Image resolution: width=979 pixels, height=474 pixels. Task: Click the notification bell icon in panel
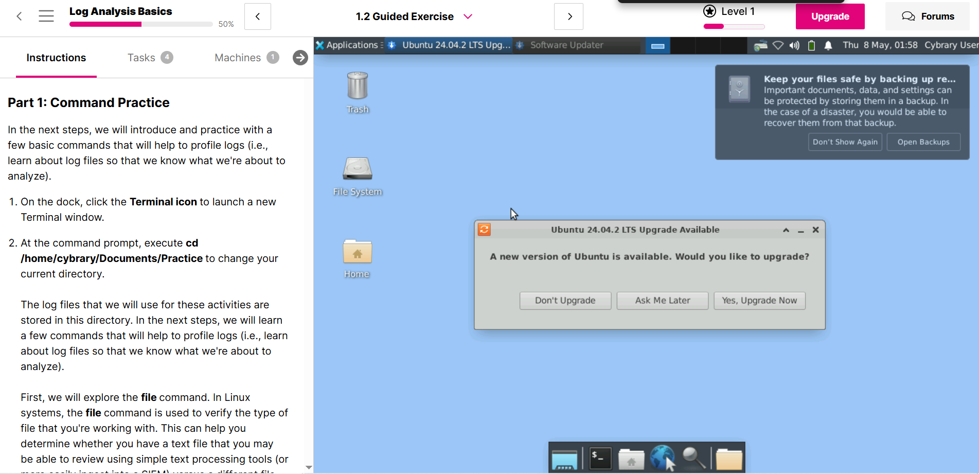828,45
